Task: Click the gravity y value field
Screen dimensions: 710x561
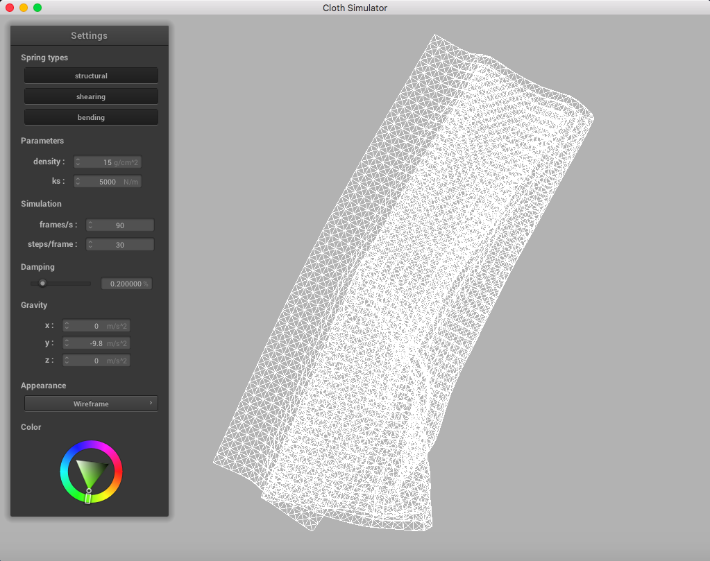Action: 96,343
